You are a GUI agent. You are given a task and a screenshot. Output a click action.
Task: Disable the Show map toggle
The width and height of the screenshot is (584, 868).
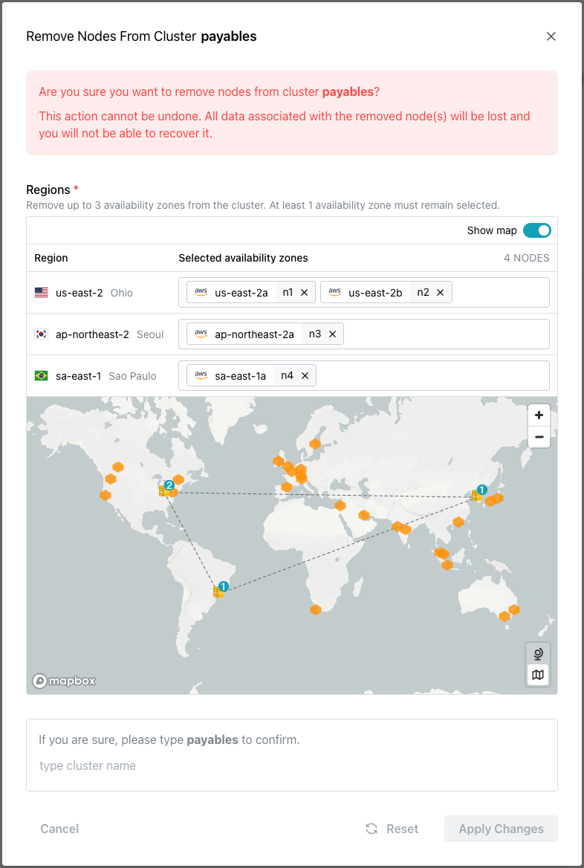[x=536, y=230]
